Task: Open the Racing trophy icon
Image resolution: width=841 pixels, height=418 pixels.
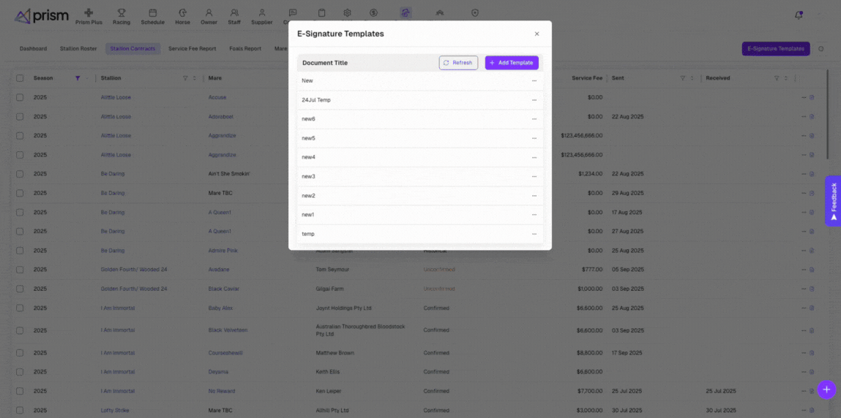Action: tap(122, 13)
